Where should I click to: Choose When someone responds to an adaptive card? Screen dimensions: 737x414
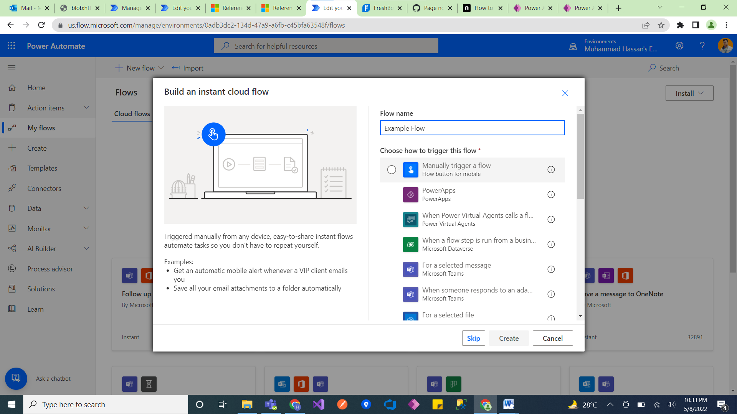click(477, 294)
